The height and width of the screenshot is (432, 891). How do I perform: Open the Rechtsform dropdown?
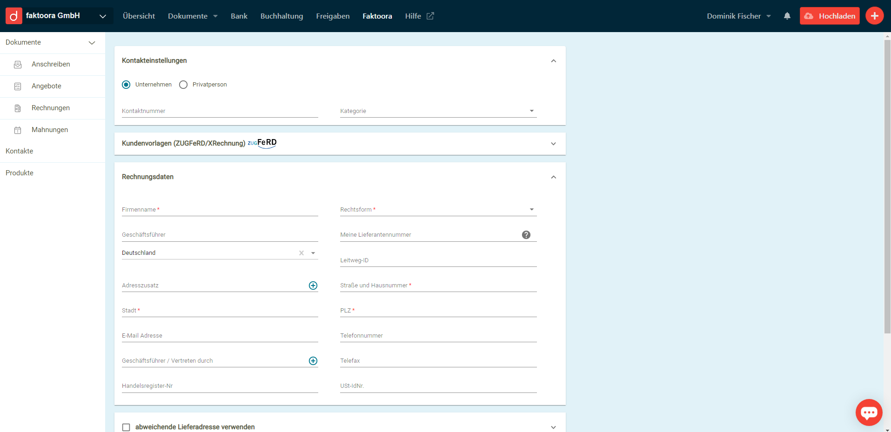[438, 210]
